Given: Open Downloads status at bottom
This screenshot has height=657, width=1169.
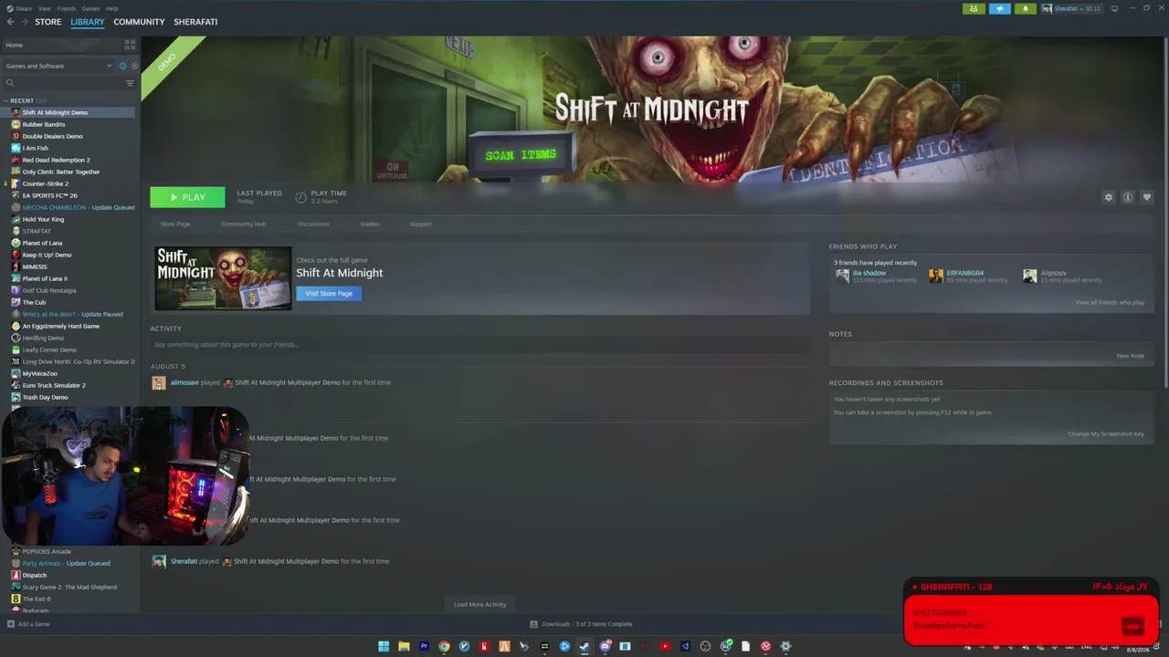Looking at the screenshot, I should (x=581, y=624).
